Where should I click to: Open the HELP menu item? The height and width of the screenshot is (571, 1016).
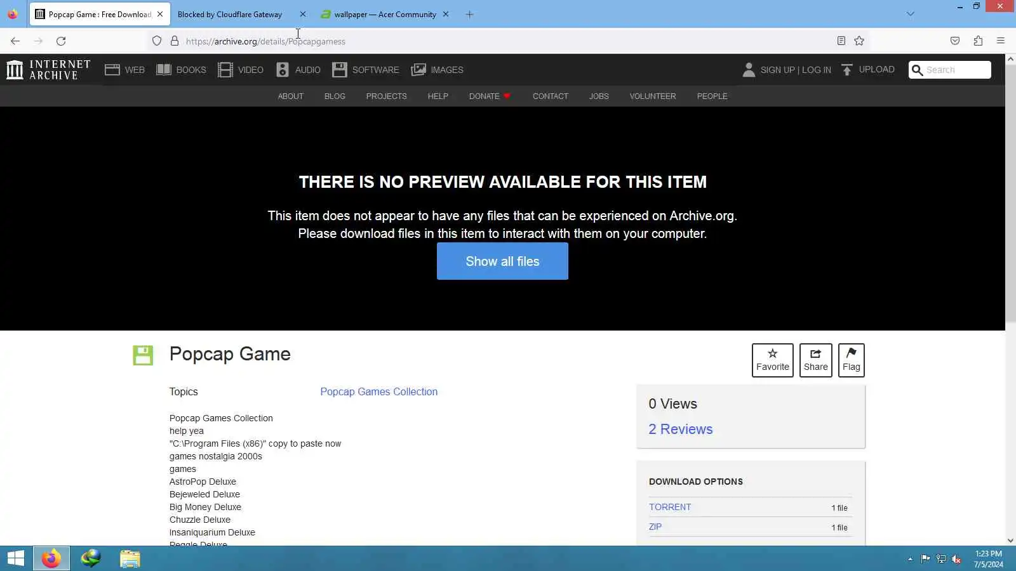click(x=438, y=96)
